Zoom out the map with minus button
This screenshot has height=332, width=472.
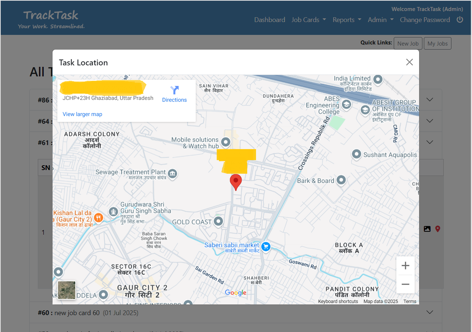click(405, 284)
